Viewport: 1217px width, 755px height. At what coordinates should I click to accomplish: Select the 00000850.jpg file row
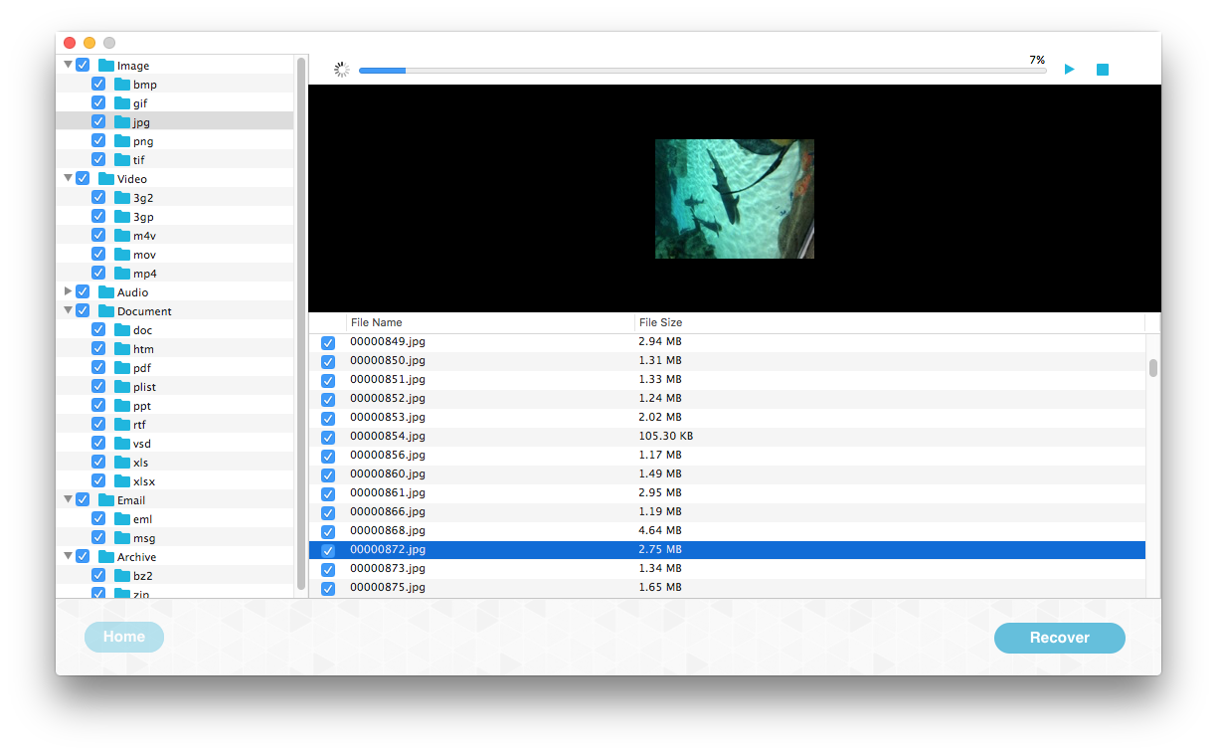click(727, 361)
